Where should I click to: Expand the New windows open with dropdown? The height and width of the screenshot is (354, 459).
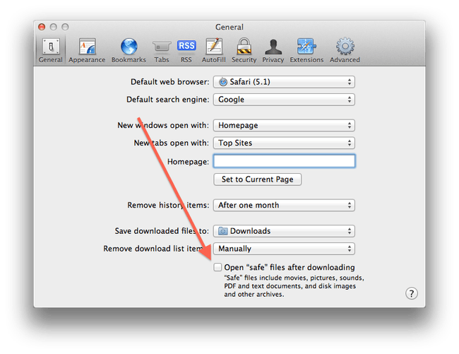284,125
